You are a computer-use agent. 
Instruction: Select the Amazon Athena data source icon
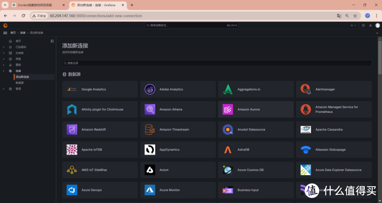(x=150, y=109)
